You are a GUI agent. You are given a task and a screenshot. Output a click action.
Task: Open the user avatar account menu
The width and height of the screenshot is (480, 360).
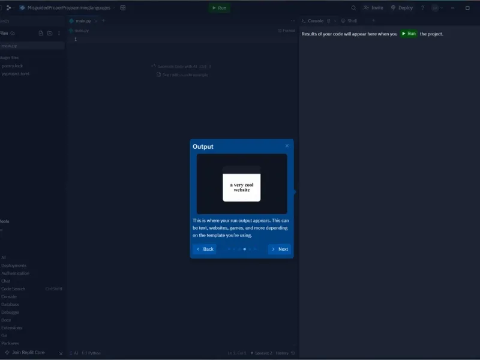pos(437,8)
